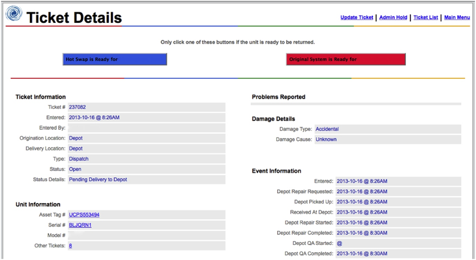Click the Received At Depot timestamp
Viewport: 476px width, 260px height.
pos(362,212)
